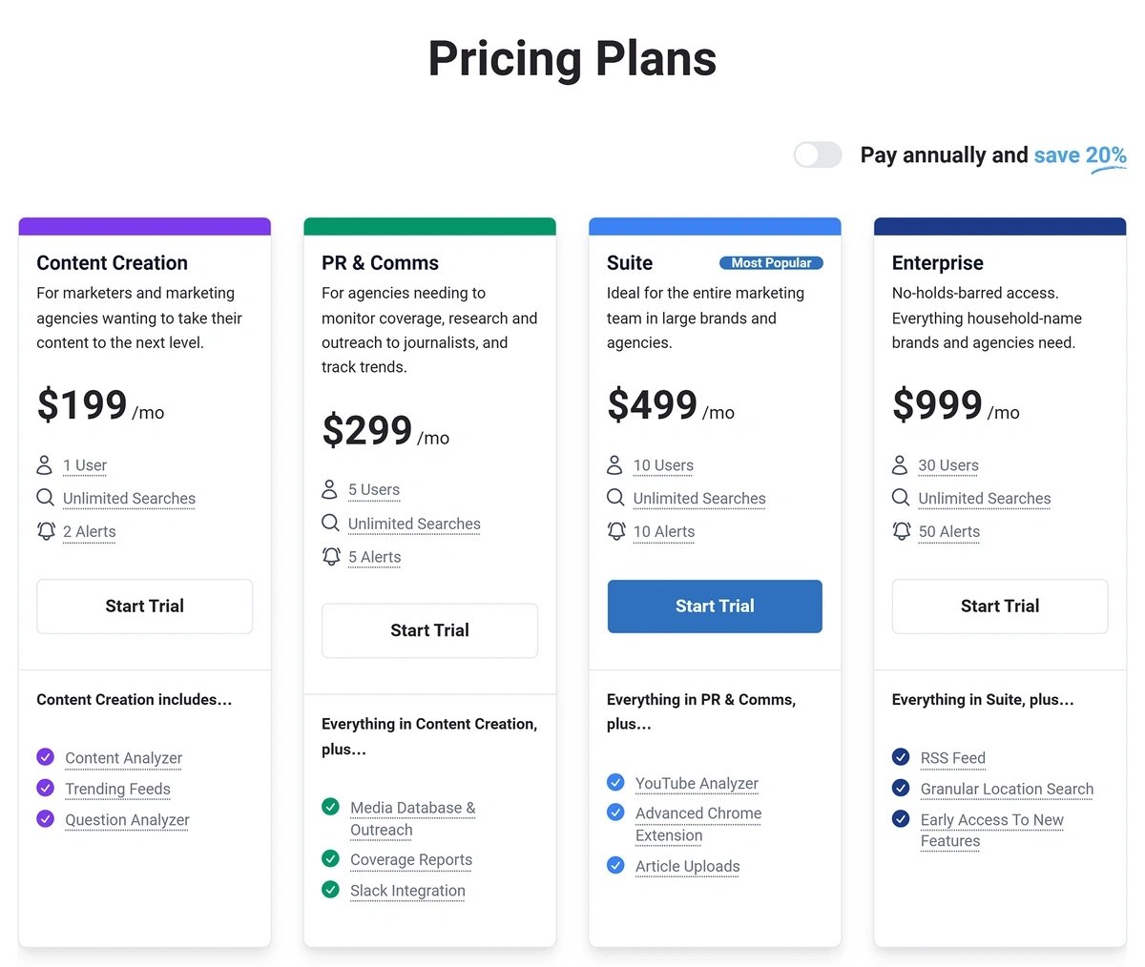Click the bell icon next to 50 Alerts
Screen dimensions: 1145x967
tap(902, 531)
